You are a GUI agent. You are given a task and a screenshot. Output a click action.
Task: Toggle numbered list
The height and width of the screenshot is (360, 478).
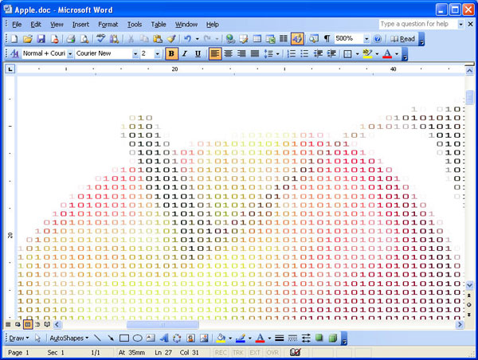pyautogui.click(x=292, y=53)
